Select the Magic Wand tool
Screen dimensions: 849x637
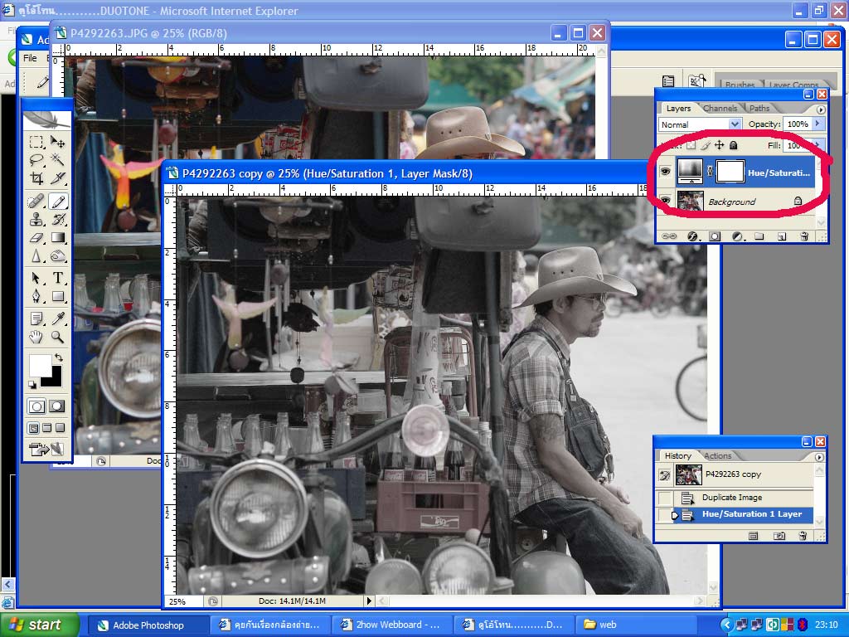click(58, 160)
